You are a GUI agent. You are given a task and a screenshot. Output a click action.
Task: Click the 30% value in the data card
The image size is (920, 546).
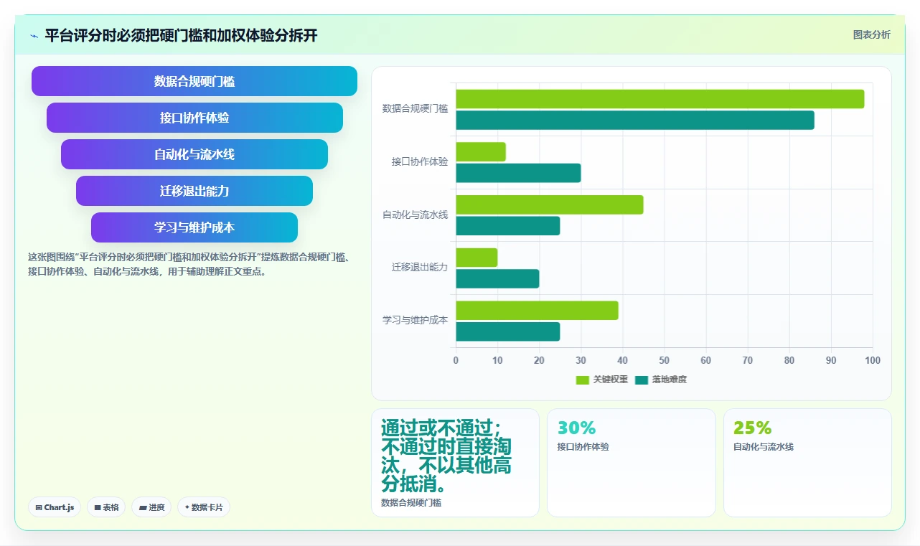577,428
